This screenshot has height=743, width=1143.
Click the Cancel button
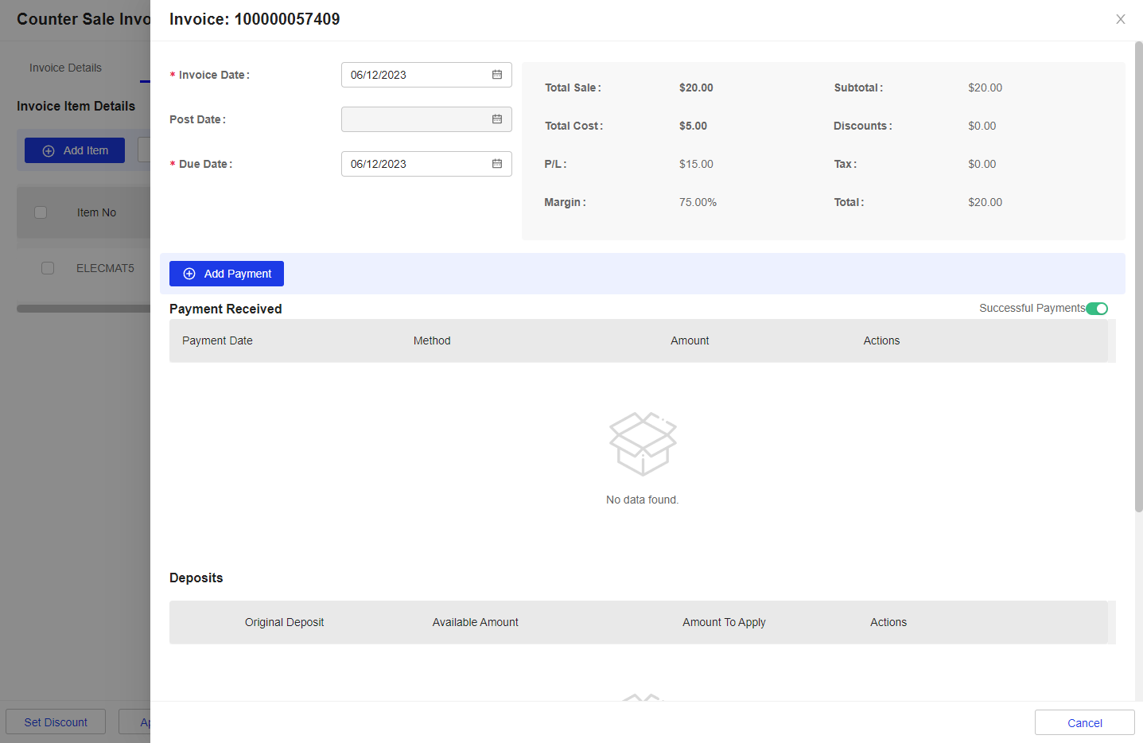click(1085, 722)
